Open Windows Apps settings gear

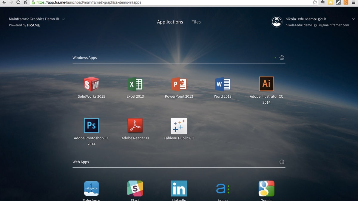click(282, 58)
